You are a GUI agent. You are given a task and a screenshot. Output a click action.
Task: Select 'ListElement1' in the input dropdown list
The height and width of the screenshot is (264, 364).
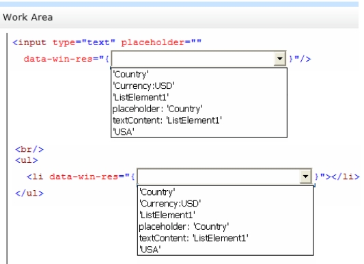(x=199, y=97)
